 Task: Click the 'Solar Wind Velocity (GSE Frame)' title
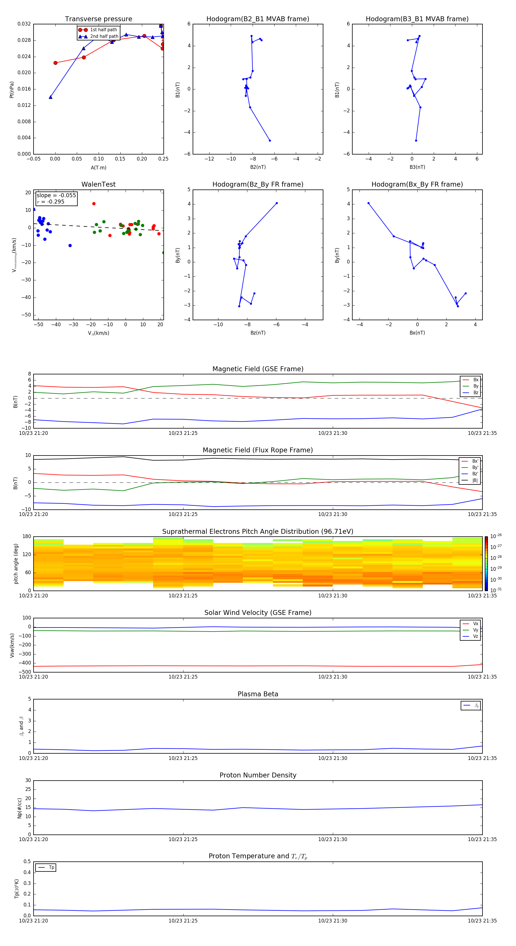point(258,613)
